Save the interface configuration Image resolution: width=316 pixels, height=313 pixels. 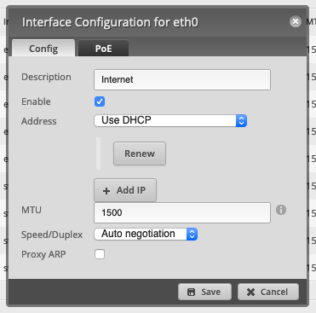(204, 292)
